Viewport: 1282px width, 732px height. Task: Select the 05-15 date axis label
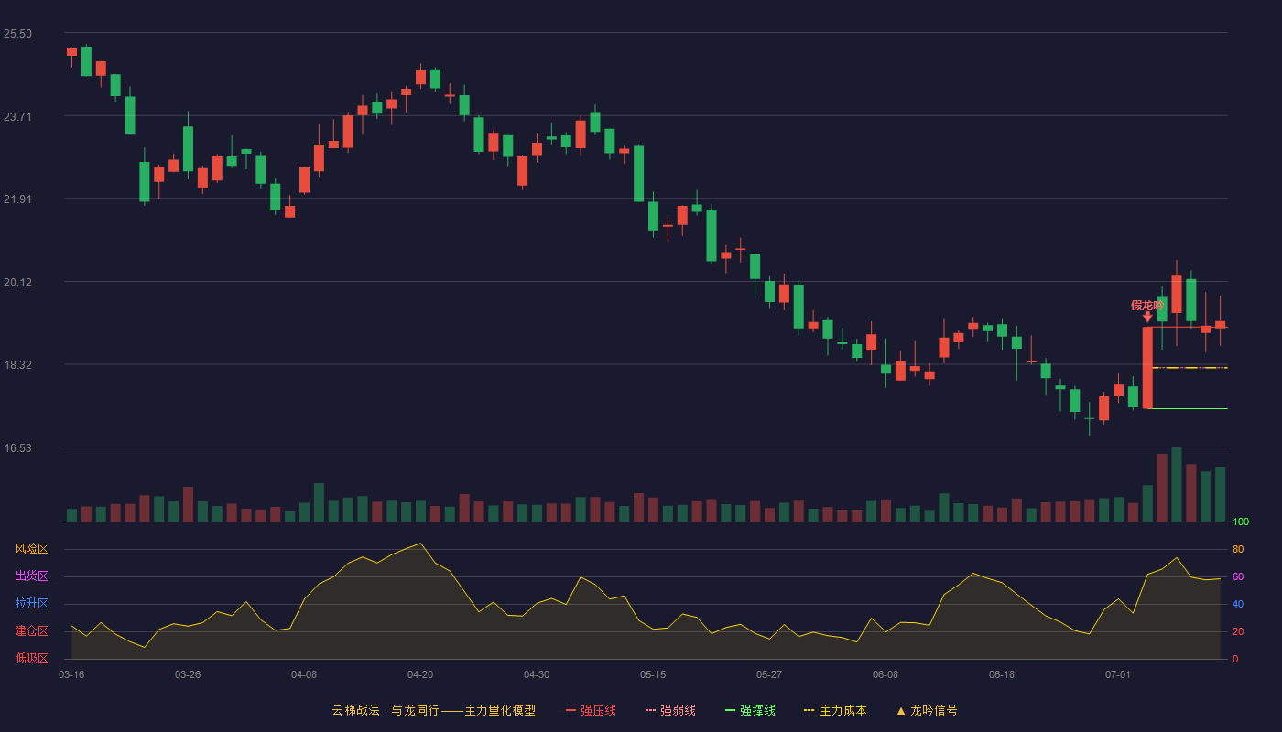[x=653, y=674]
